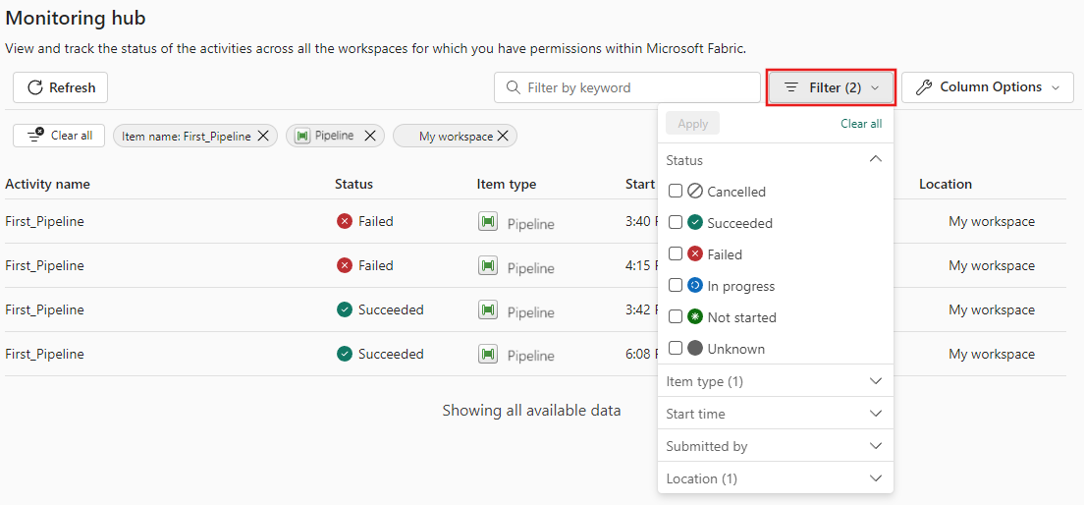The width and height of the screenshot is (1084, 505).
Task: Click the circular arrow Refresh icon
Action: 34,87
